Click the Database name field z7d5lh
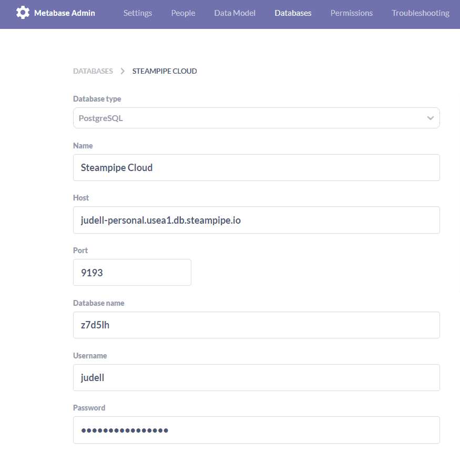 point(257,325)
